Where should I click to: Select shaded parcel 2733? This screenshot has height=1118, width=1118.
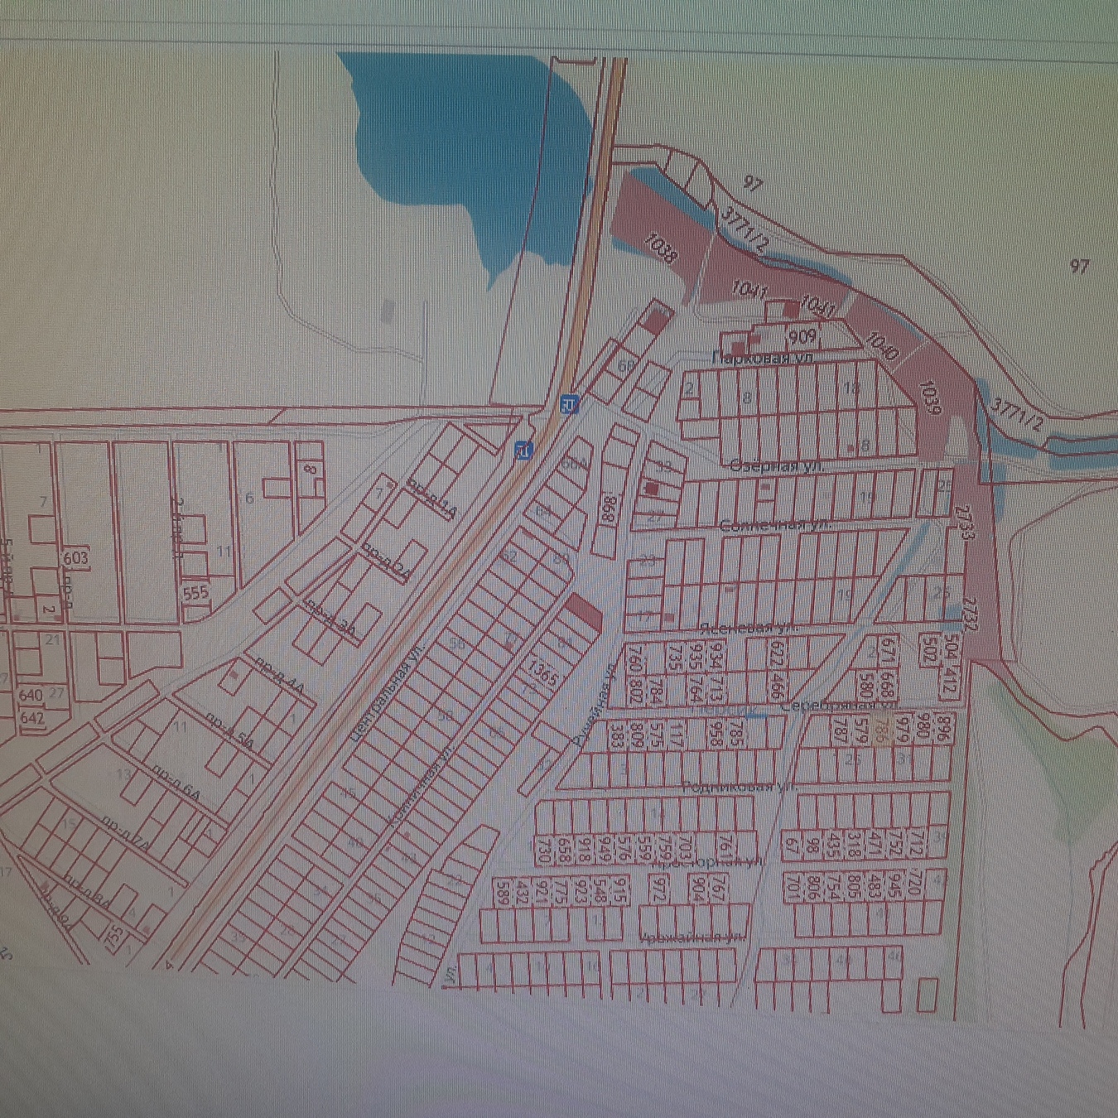[964, 523]
